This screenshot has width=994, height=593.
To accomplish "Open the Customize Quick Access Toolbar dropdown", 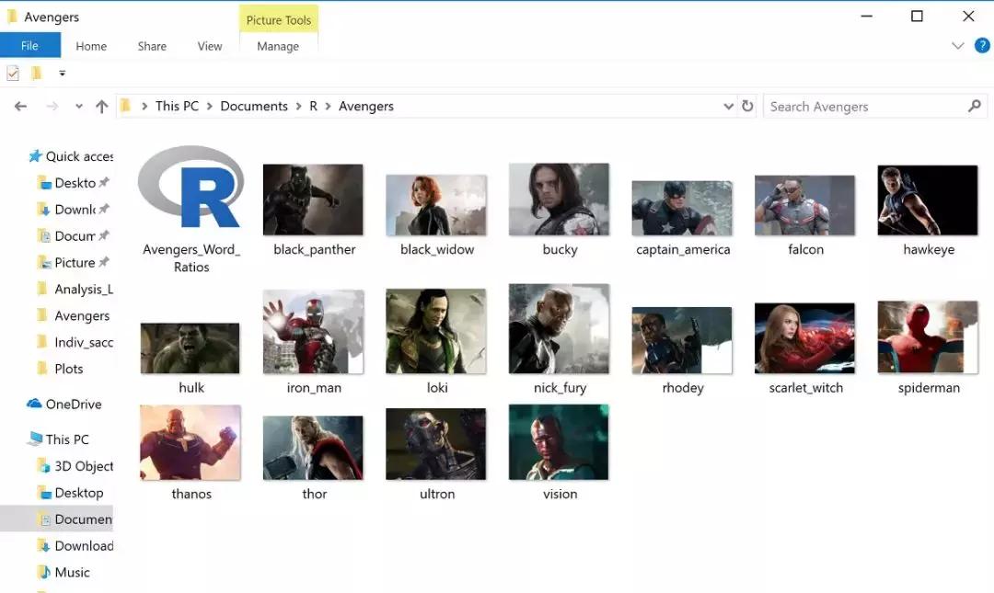I will click(x=62, y=74).
